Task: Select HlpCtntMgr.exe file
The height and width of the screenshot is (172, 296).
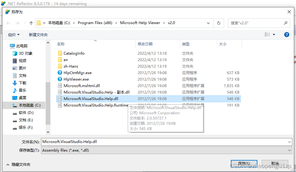Action: pyautogui.click(x=148, y=73)
